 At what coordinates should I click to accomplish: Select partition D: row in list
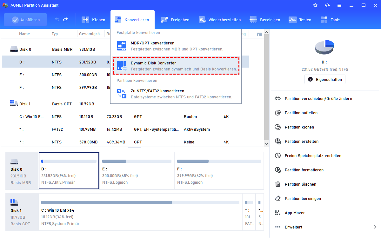tap(56, 62)
